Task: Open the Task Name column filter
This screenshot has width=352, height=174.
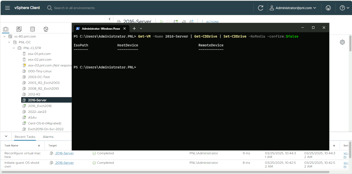Action: pyautogui.click(x=39, y=146)
